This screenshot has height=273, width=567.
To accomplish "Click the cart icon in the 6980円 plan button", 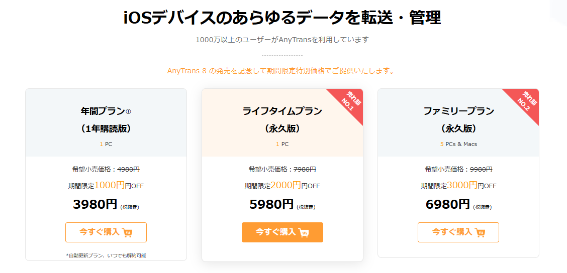I will 480,232.
